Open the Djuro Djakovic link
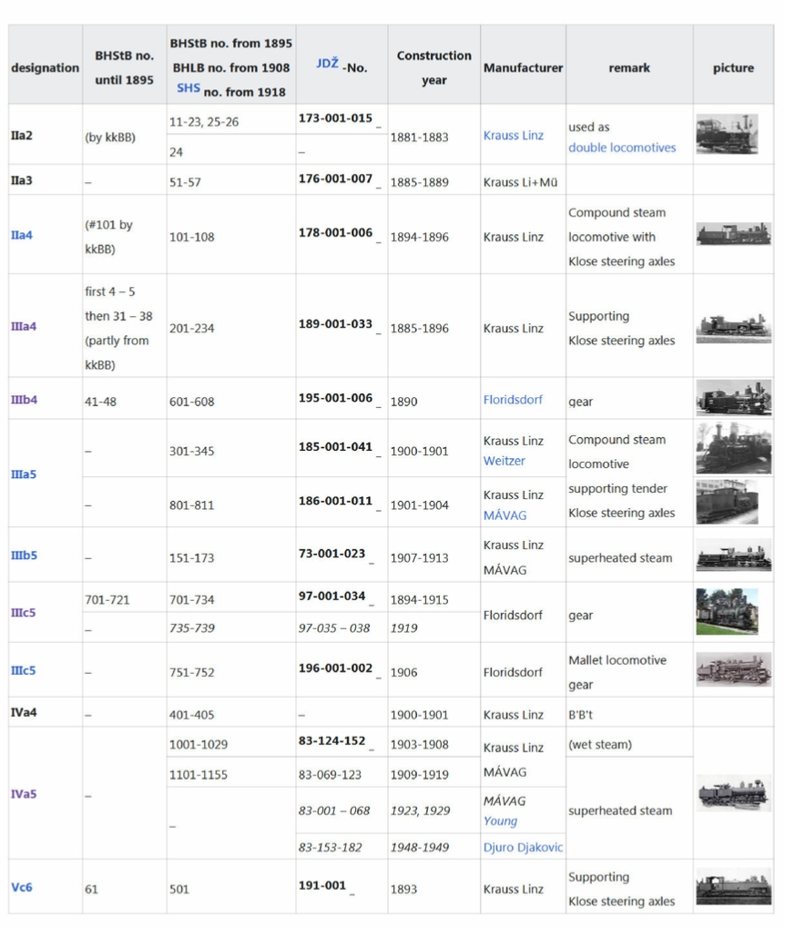The height and width of the screenshot is (928, 785). pyautogui.click(x=523, y=847)
